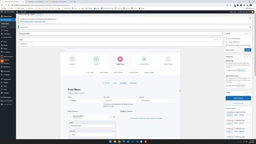Select the Profile content tab

point(115,83)
